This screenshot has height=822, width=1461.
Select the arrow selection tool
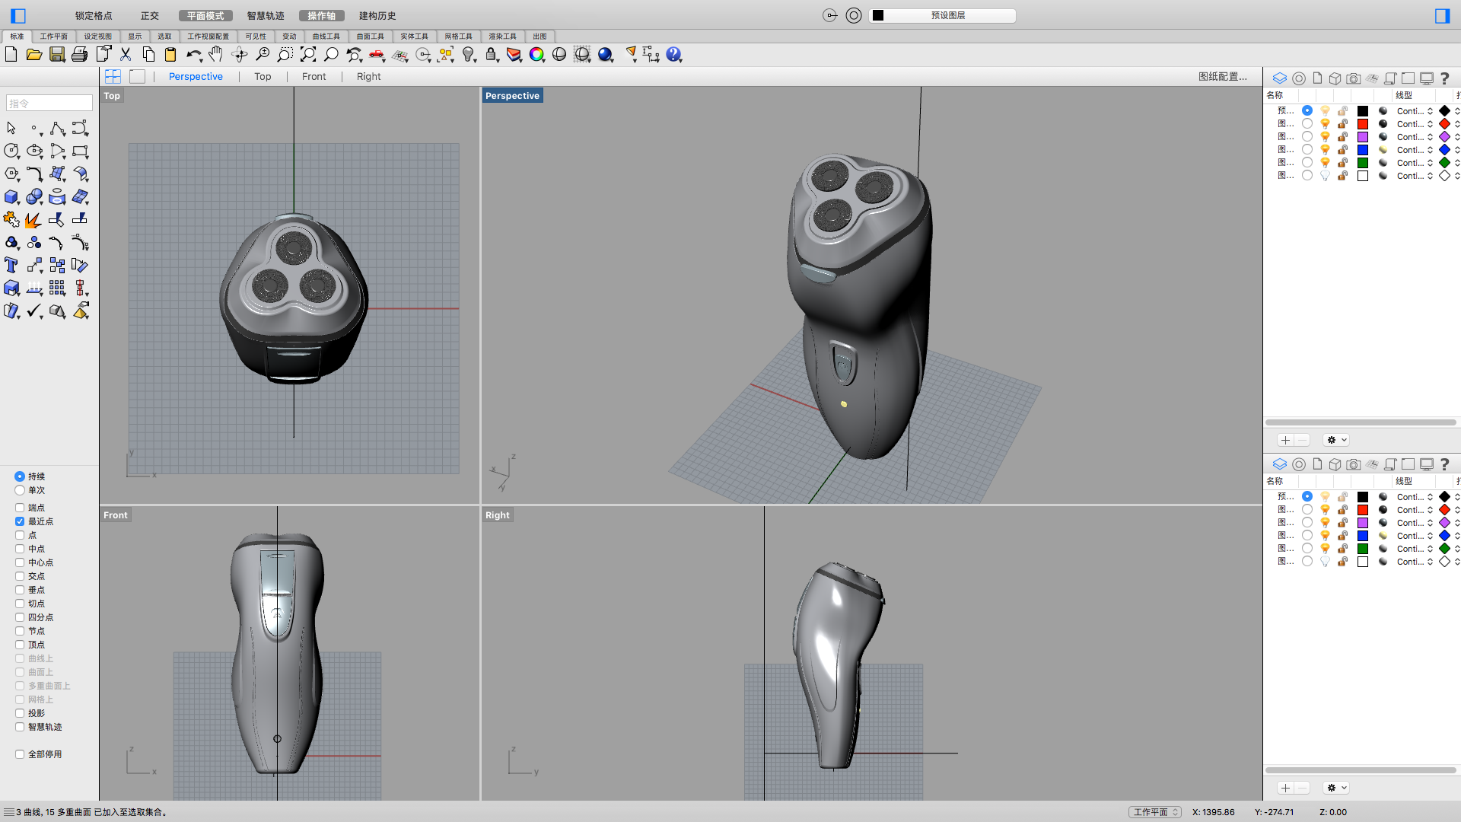11,128
